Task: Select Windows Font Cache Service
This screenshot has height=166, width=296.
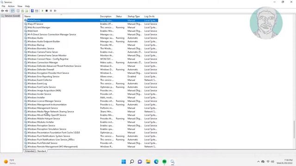Action: click(x=91, y=87)
